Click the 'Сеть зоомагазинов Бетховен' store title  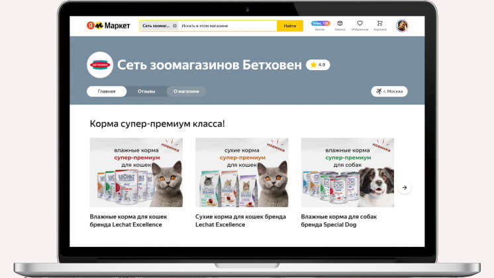pyautogui.click(x=209, y=65)
